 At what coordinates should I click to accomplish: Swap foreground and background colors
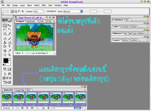10,59
